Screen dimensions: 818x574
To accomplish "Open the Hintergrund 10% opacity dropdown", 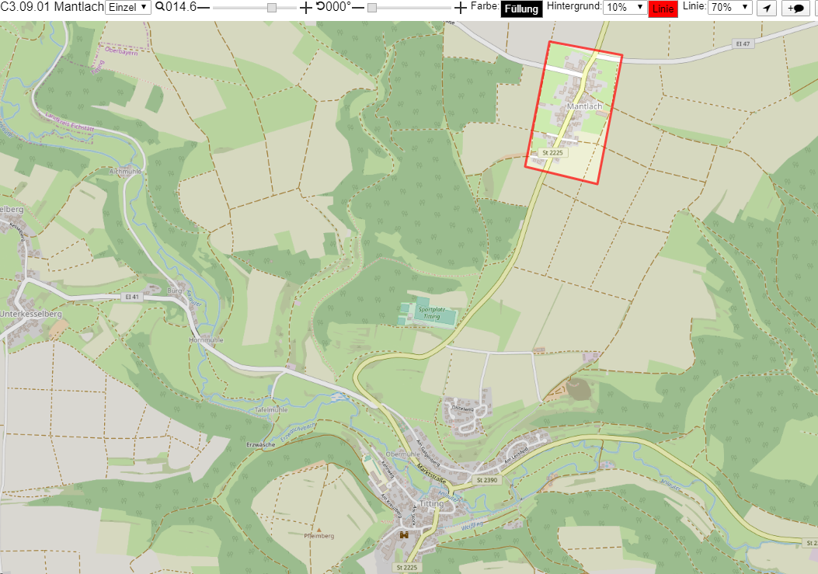I will click(x=625, y=7).
